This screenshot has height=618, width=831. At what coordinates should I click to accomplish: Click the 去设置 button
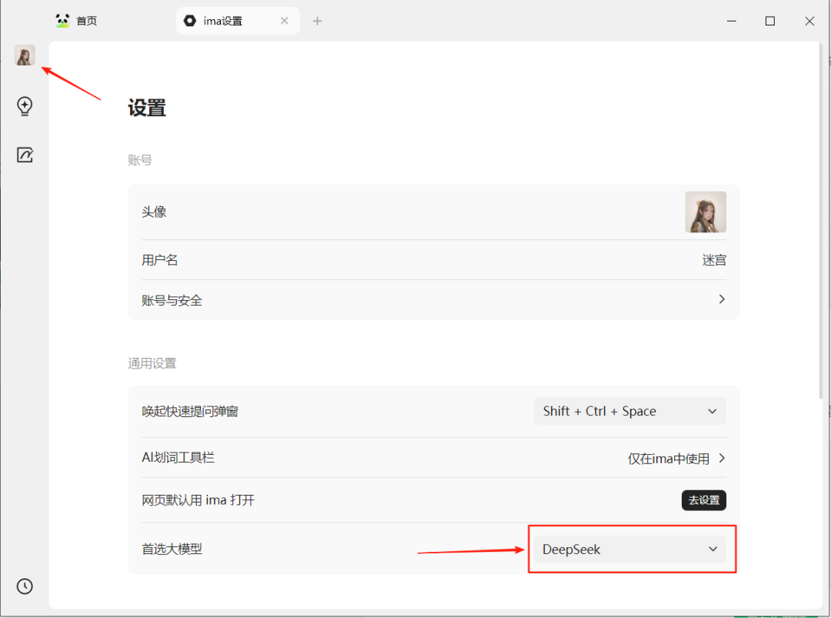click(703, 499)
